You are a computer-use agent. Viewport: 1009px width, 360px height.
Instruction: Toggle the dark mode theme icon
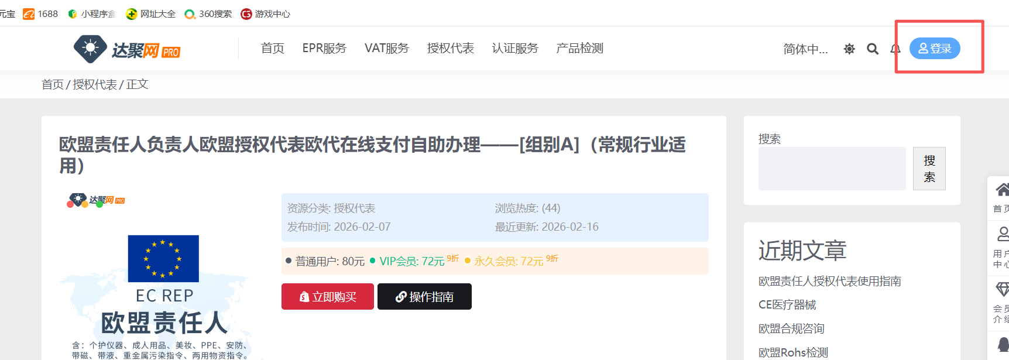coord(849,49)
